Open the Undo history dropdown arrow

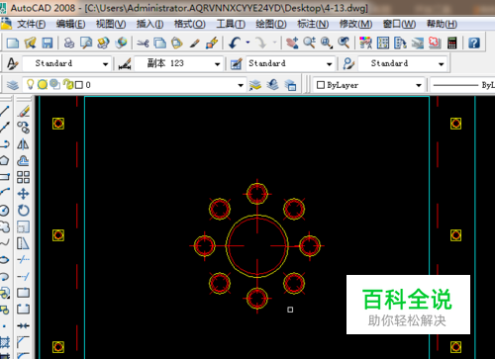point(247,43)
